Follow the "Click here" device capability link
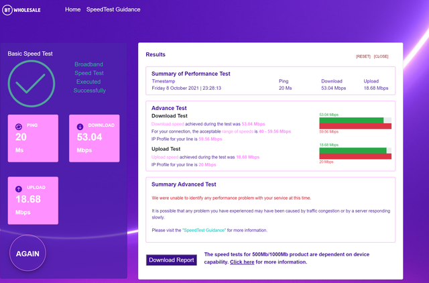 [x=242, y=262]
